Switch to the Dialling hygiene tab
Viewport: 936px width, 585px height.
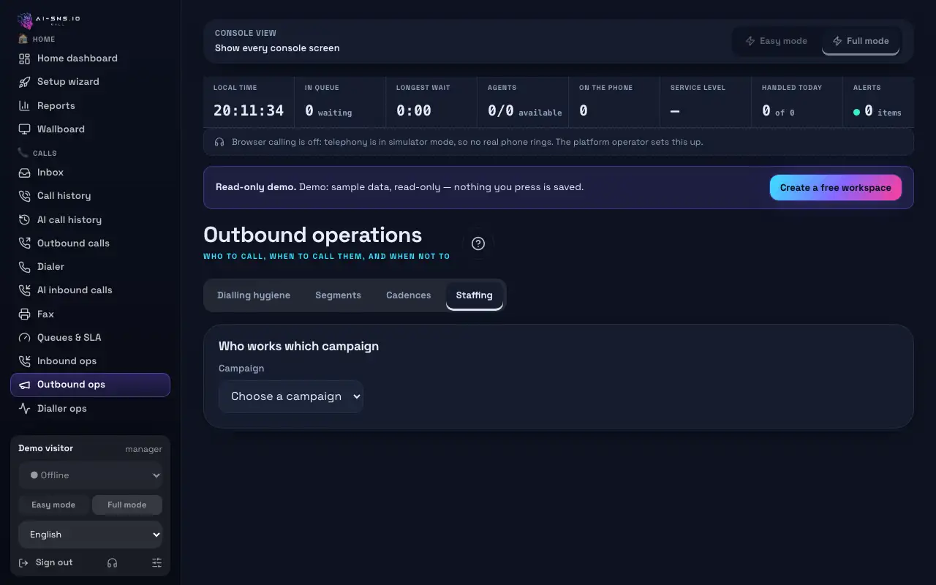point(254,295)
